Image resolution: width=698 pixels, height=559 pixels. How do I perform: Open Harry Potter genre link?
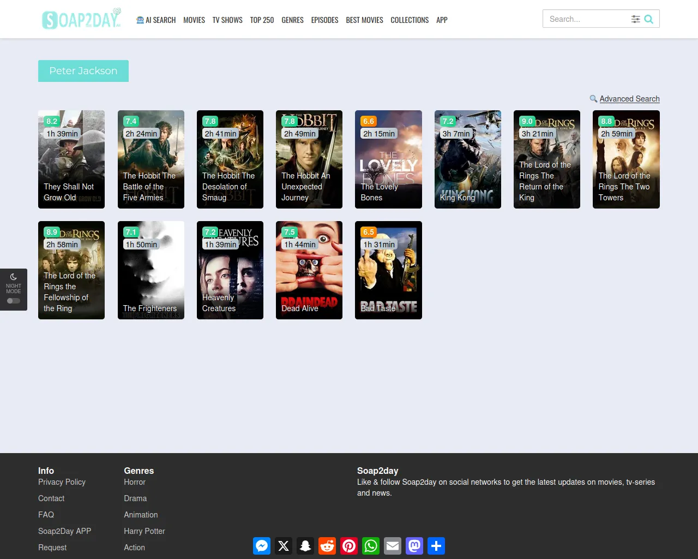[144, 531]
